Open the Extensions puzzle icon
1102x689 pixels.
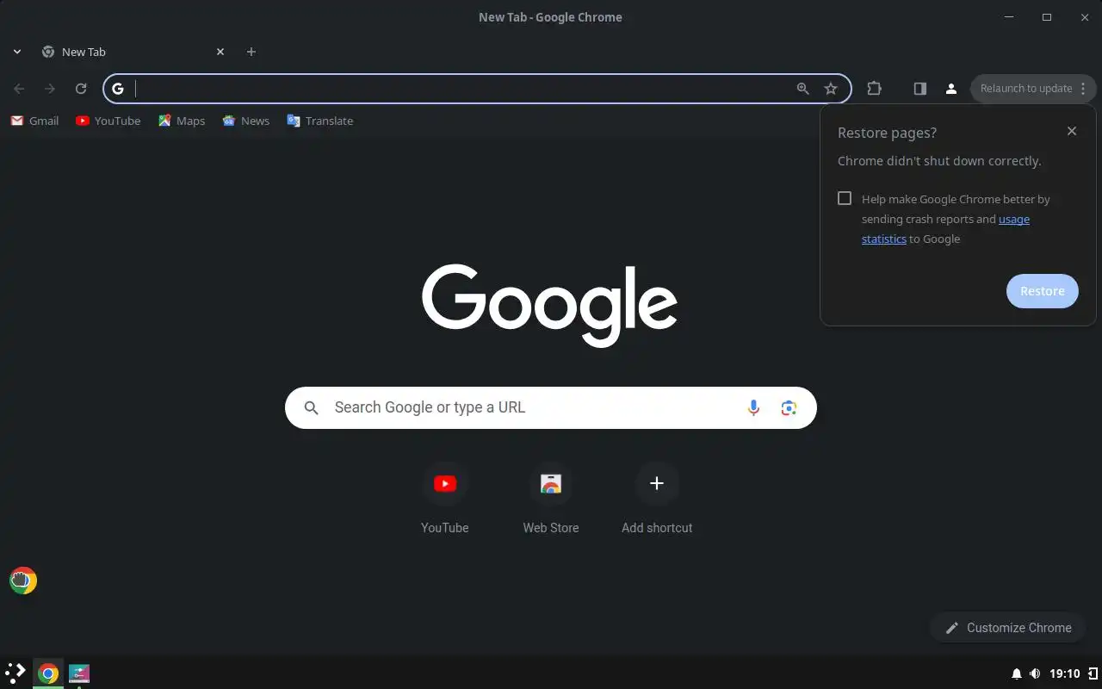coord(875,89)
